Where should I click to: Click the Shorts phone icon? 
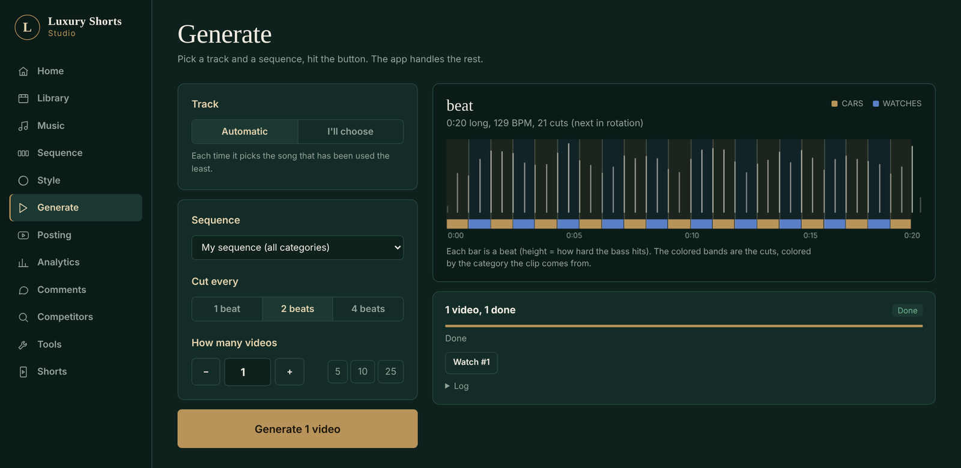click(23, 372)
